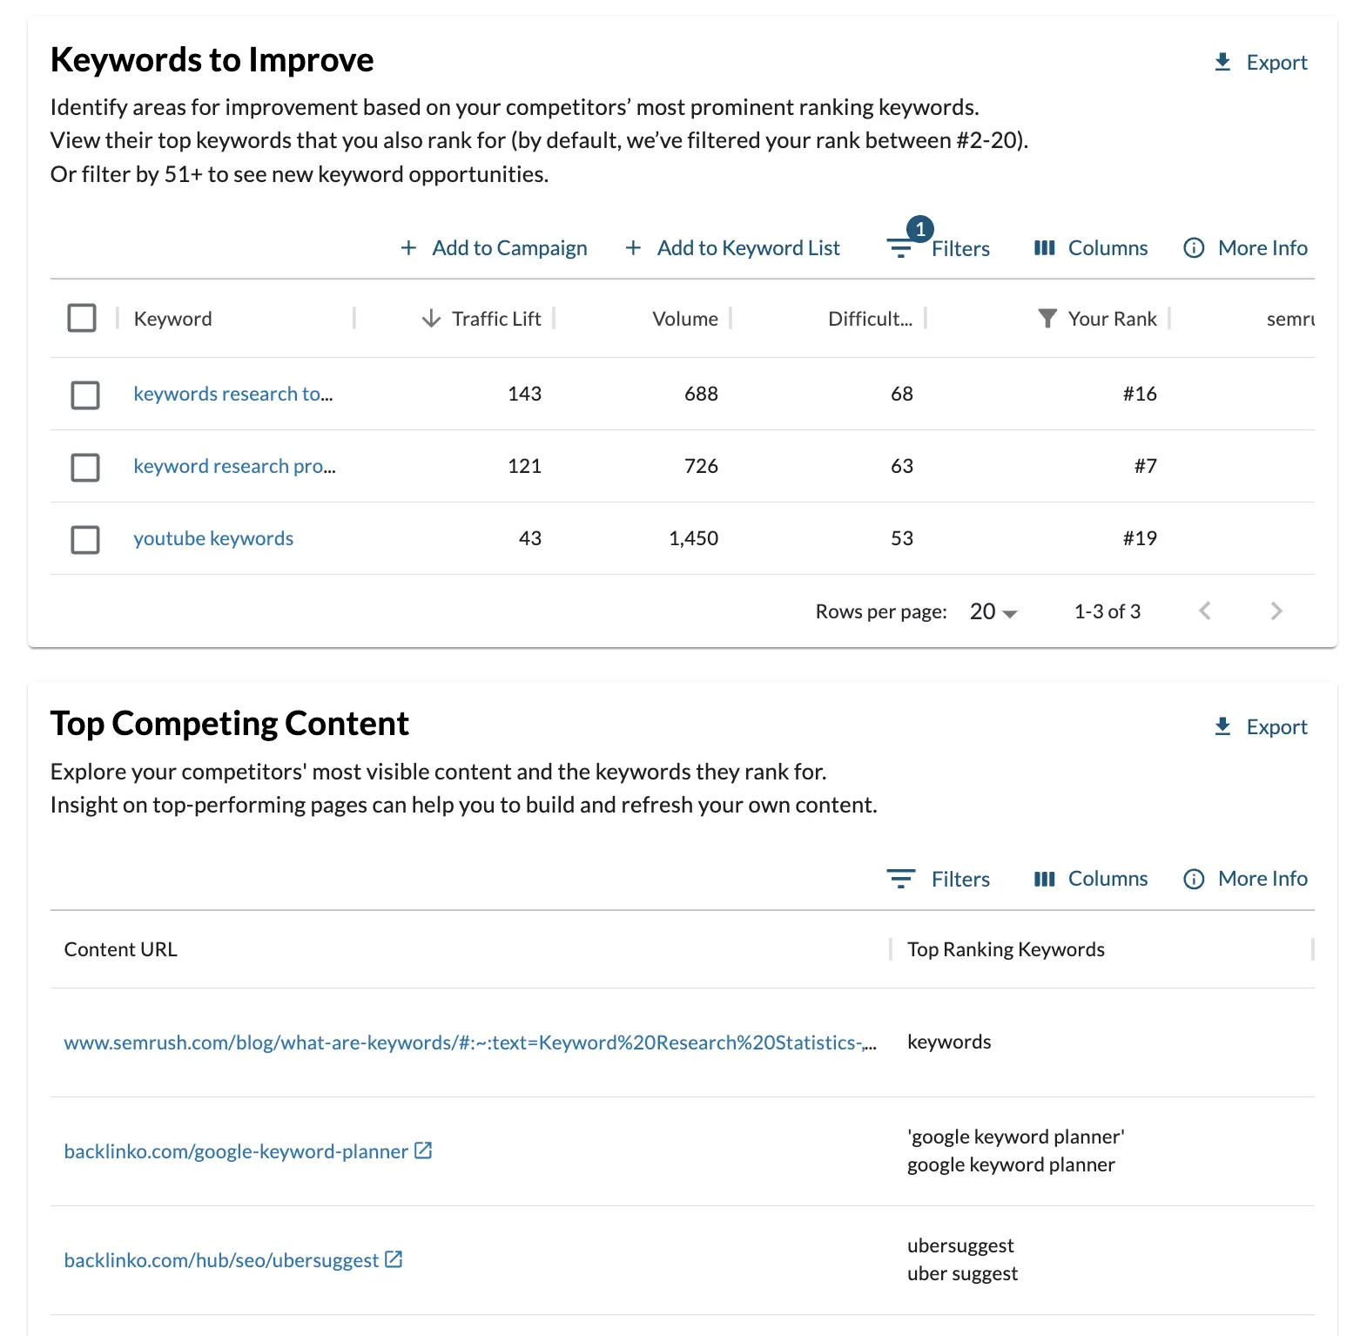1360x1336 pixels.
Task: Click the Columns icon in Top Competing Content
Action: [1045, 878]
